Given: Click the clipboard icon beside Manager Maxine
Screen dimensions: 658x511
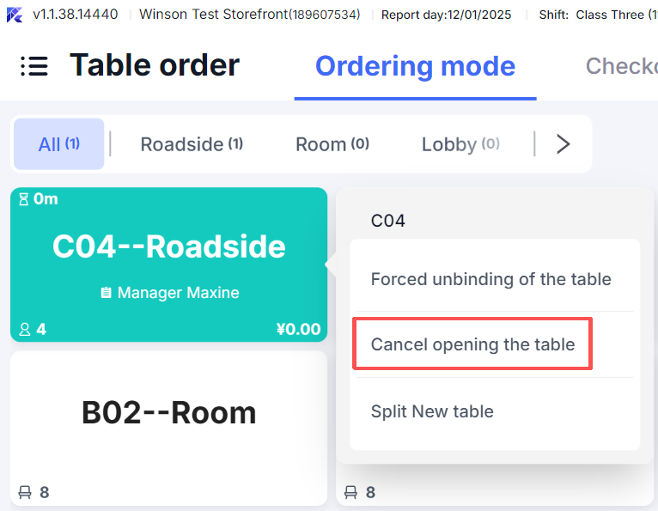Looking at the screenshot, I should pyautogui.click(x=106, y=293).
